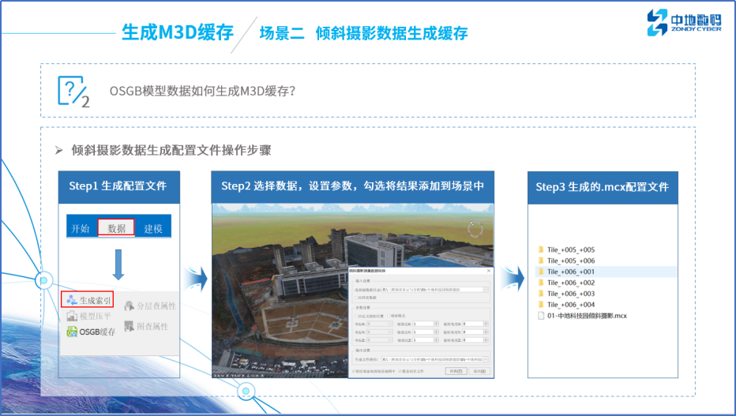Click browse button for output file path
The width and height of the screenshot is (736, 416).
pyautogui.click(x=486, y=359)
